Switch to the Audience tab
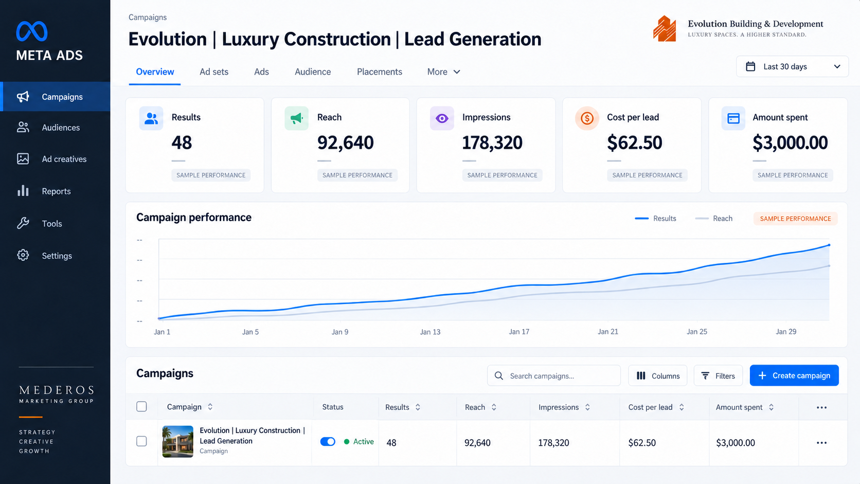 313,71
